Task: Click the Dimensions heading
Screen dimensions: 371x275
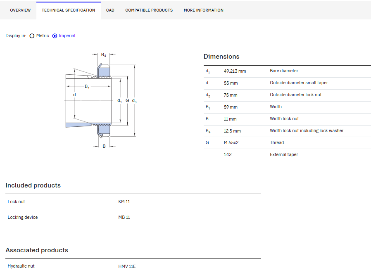Action: click(221, 57)
